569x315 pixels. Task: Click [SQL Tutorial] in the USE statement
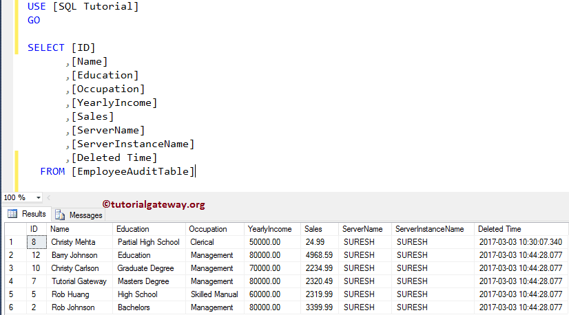(x=96, y=6)
